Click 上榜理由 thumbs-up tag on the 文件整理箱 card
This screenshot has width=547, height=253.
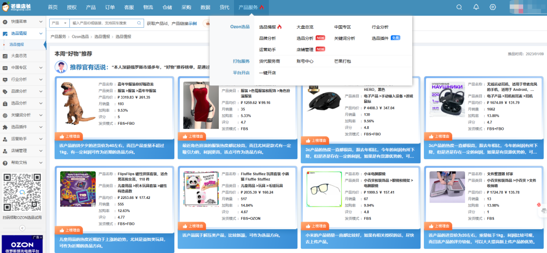[x=439, y=226]
